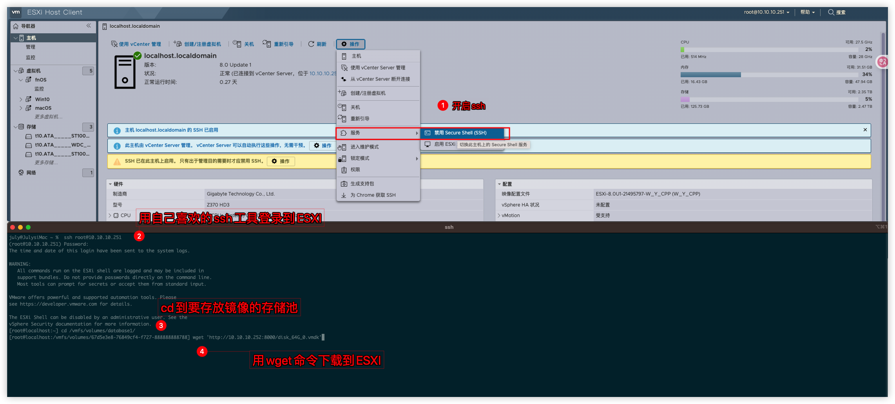Open the 服务 services submenu
Image resolution: width=895 pixels, height=404 pixels.
(378, 133)
